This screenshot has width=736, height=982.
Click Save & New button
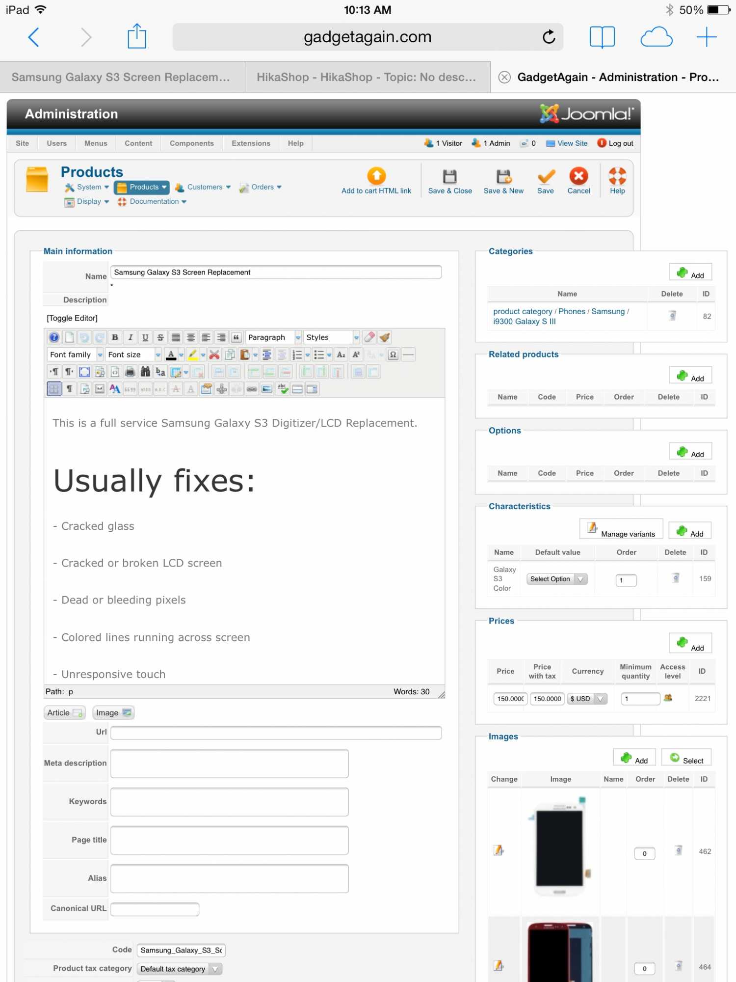tap(503, 181)
